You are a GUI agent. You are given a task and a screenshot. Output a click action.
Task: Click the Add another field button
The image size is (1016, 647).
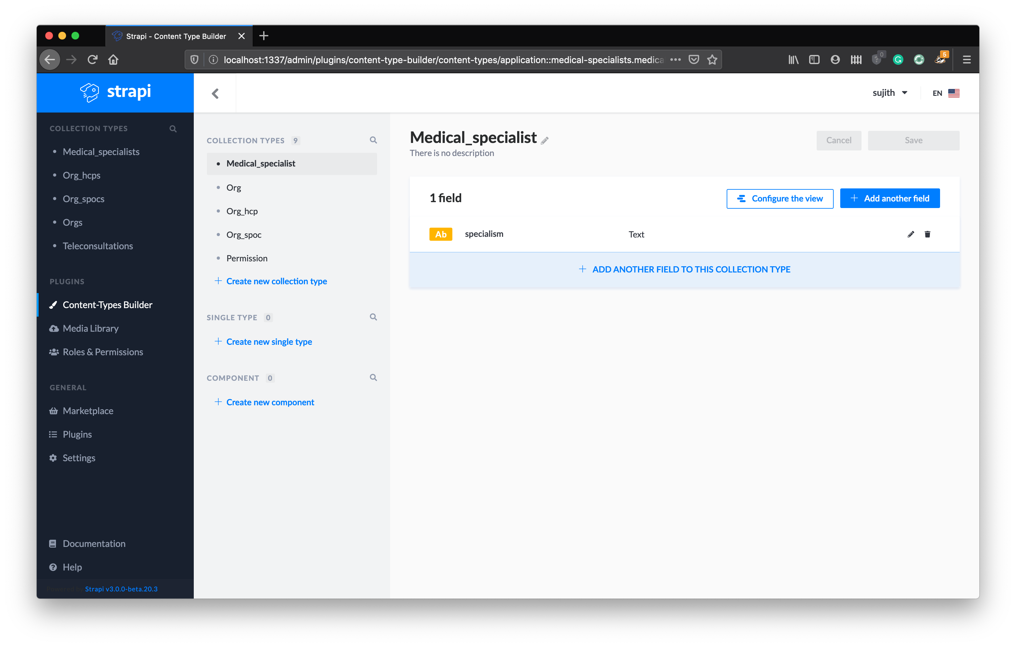(890, 198)
